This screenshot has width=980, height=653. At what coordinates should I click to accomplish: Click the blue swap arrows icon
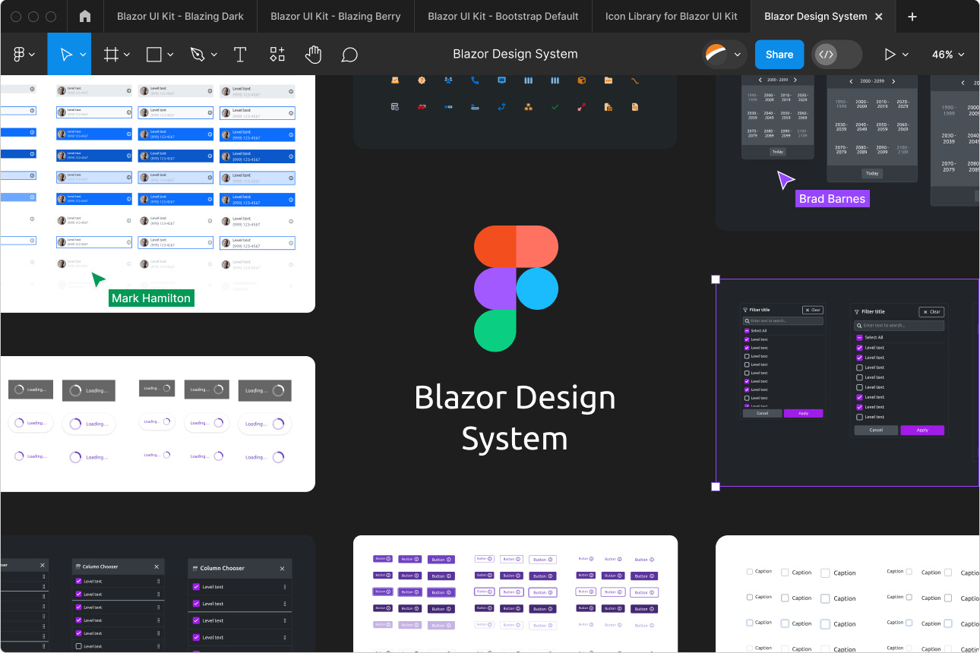tap(501, 107)
